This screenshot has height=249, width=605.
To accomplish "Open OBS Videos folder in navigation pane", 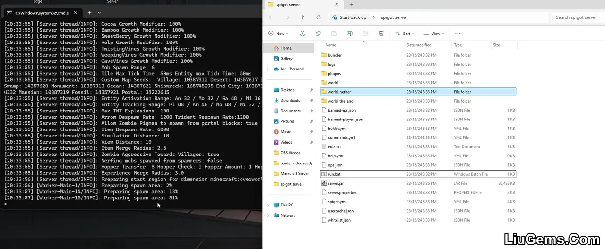I will pos(287,153).
